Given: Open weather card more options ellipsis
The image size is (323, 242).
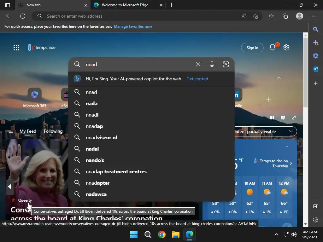Looking at the screenshot, I should 288,147.
